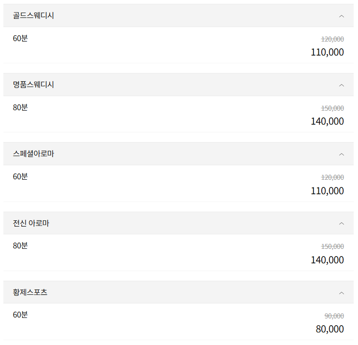Click the 140,000 price under 명품스웨디시
The image size is (358, 345).
[x=327, y=121]
